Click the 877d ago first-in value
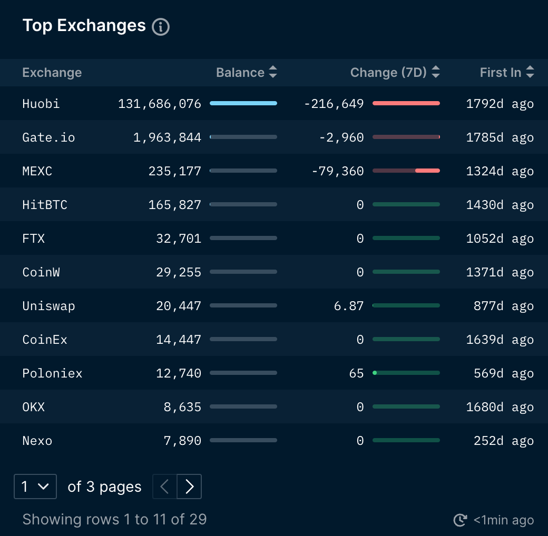 504,306
